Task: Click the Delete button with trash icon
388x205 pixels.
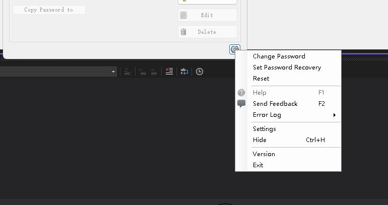Action: pyautogui.click(x=208, y=32)
